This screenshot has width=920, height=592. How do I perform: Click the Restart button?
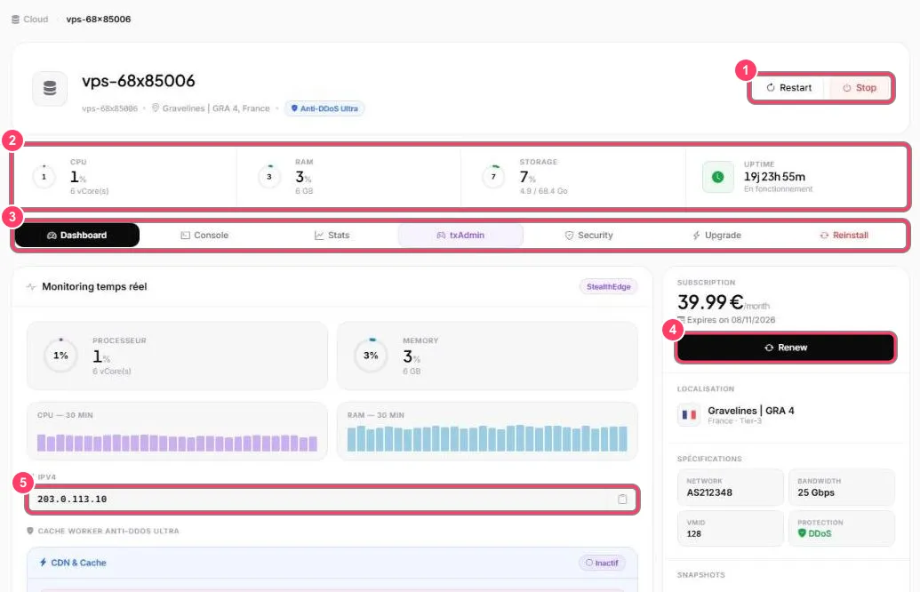788,88
